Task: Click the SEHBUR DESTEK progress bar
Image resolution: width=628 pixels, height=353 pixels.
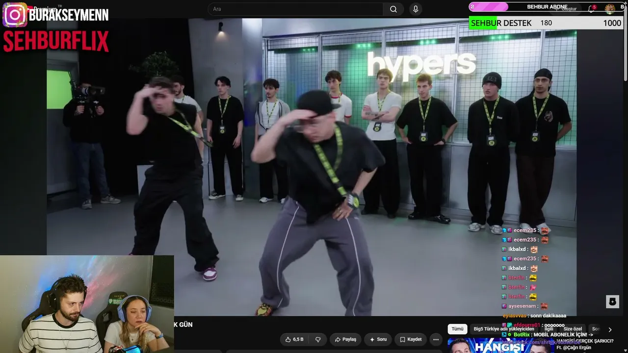Action: [x=546, y=23]
